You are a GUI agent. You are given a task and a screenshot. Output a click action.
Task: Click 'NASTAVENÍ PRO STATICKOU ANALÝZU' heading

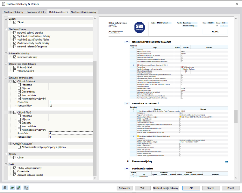pyautogui.click(x=151, y=42)
